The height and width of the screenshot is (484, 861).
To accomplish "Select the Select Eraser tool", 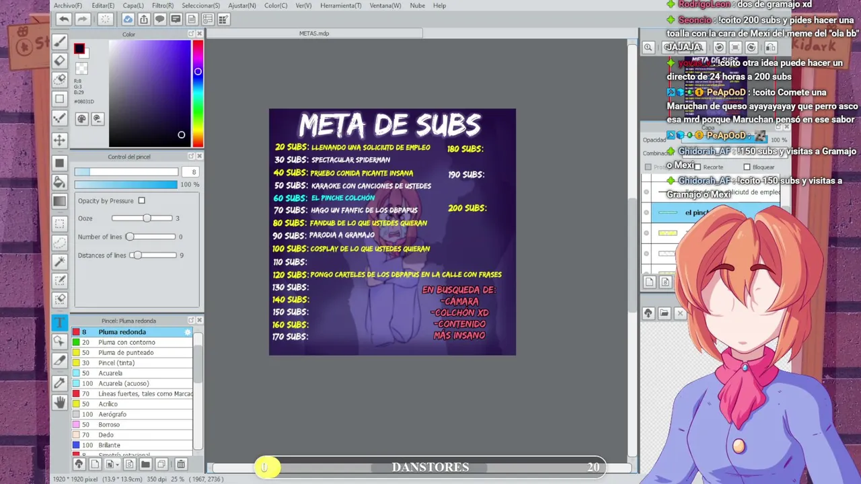I will (x=59, y=299).
